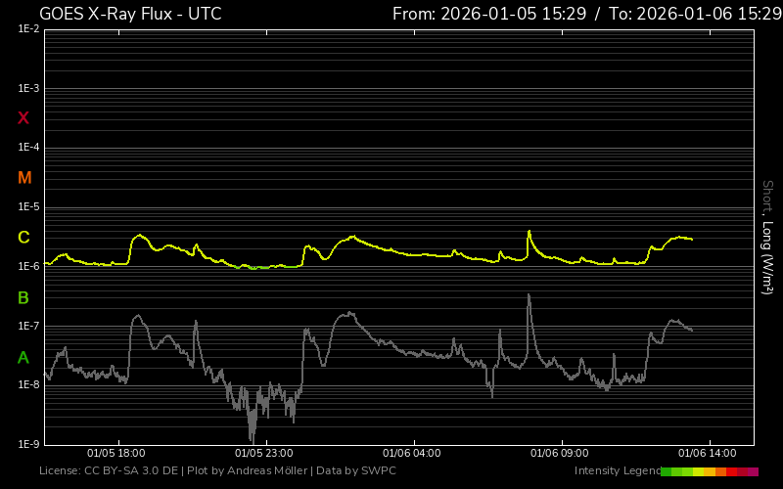Click the 01/06 04:00 time axis label
The width and height of the screenshot is (783, 489).
pyautogui.click(x=411, y=453)
